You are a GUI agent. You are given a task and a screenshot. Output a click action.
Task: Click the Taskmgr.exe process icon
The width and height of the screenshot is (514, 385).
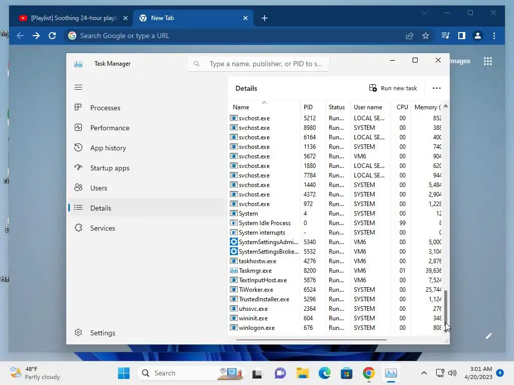click(233, 270)
